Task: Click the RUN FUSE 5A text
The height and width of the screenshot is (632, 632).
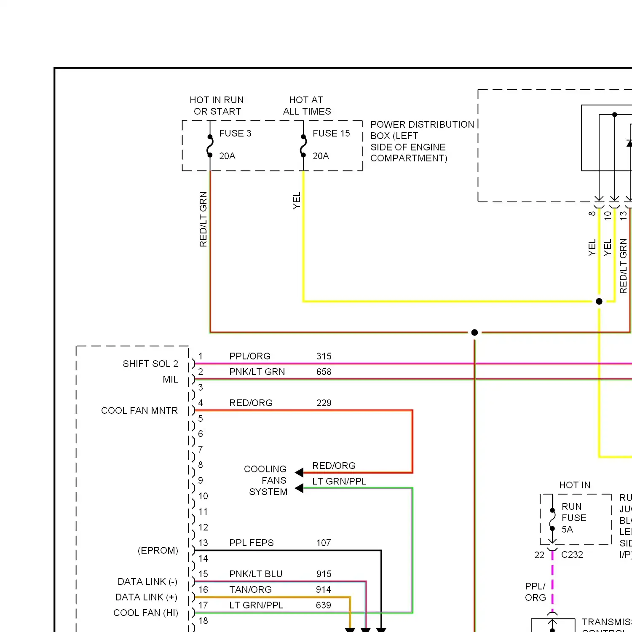Action: [574, 518]
